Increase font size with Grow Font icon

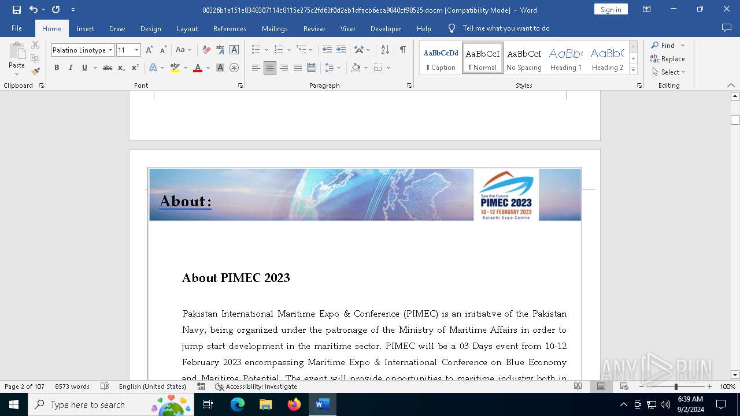[149, 50]
